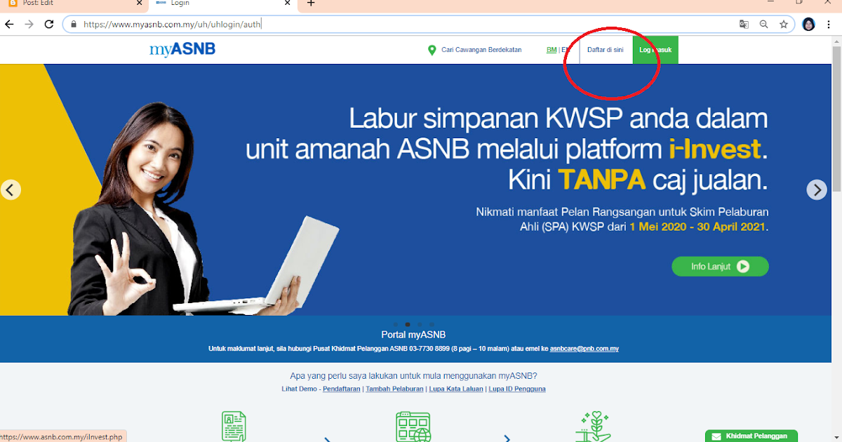Image resolution: width=842 pixels, height=442 pixels.
Task: Click the padlock icon in the address bar
Action: [x=73, y=23]
